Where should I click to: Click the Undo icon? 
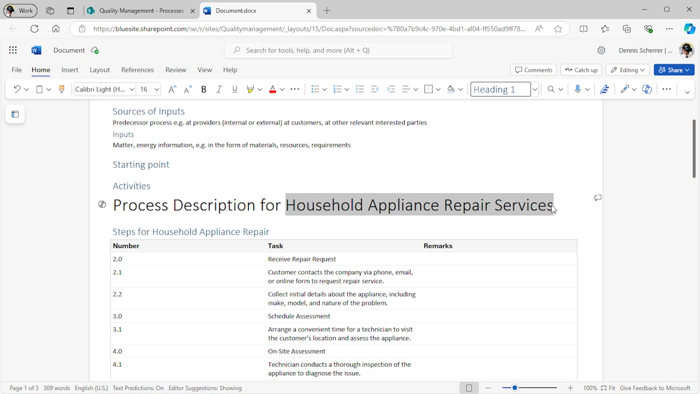pos(16,89)
